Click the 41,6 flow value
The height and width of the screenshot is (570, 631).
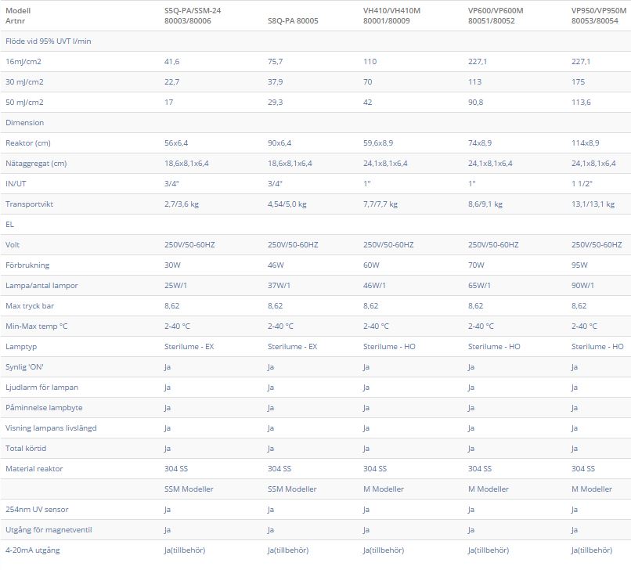coord(171,61)
